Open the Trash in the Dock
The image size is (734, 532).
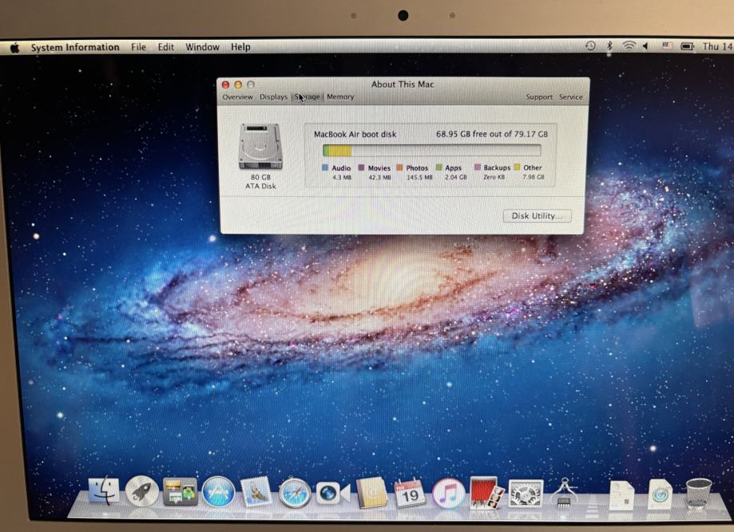click(x=698, y=493)
